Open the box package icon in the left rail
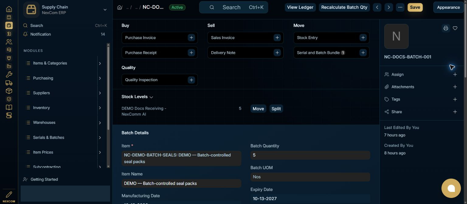Viewport: 467px width, 204px height. click(9, 91)
